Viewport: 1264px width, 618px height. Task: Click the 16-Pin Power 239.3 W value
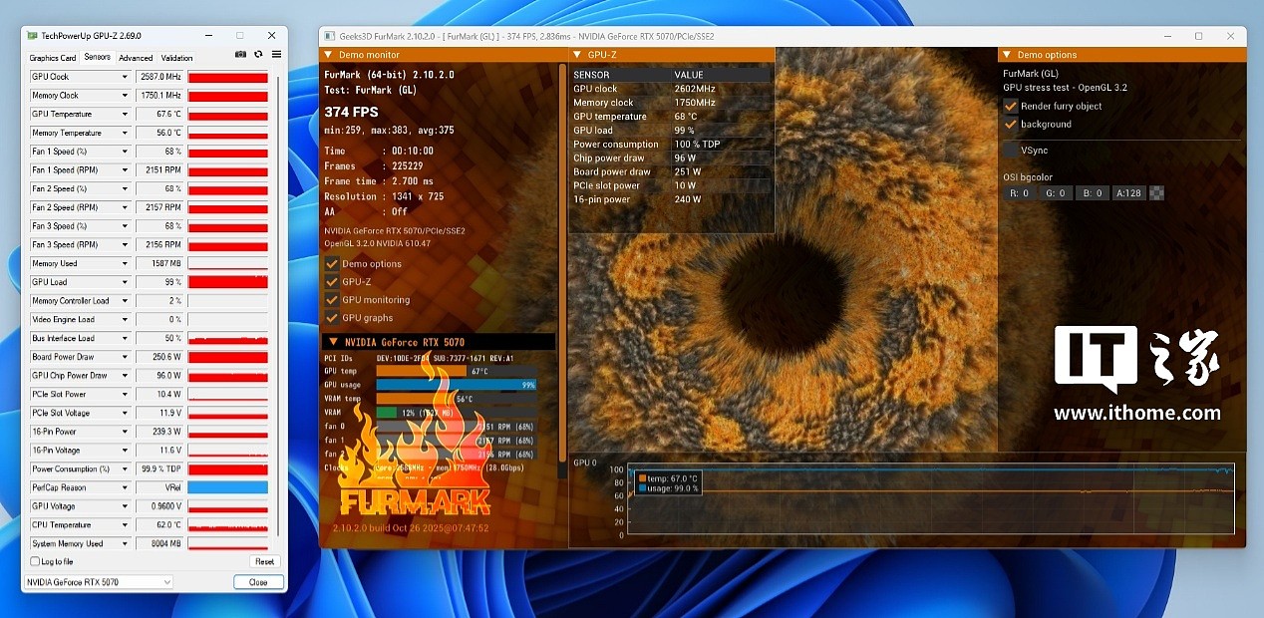(x=159, y=432)
